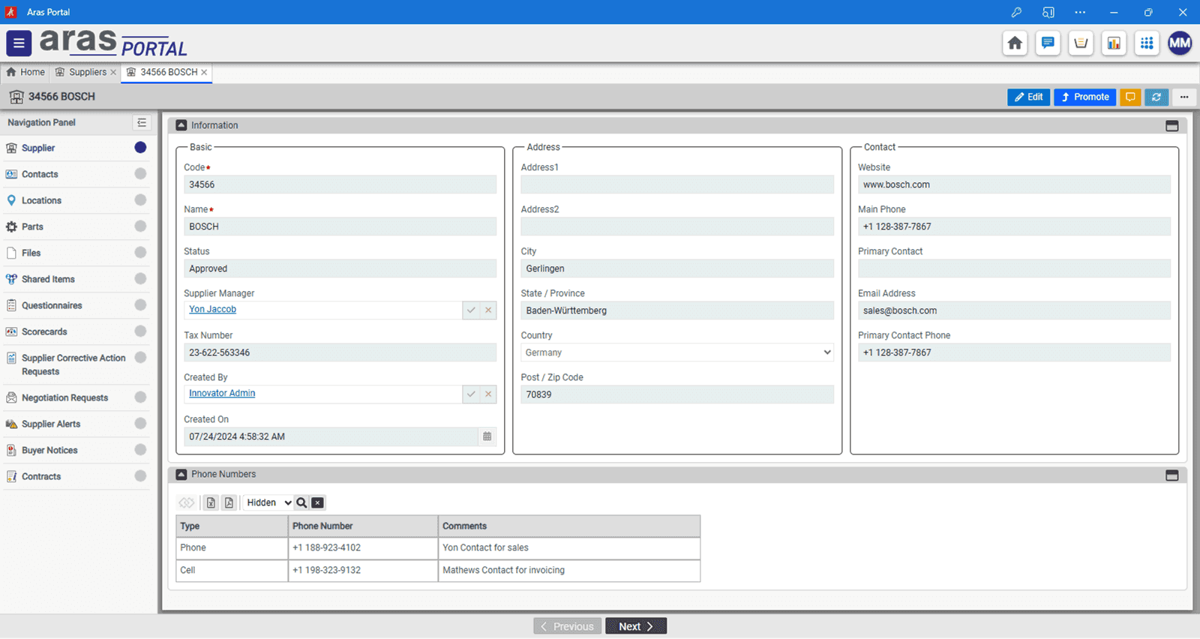Export phone numbers to Excel
1200x639 pixels.
(x=211, y=502)
